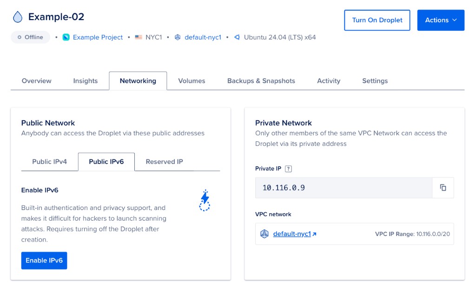Open the Example Project link

[x=98, y=37]
